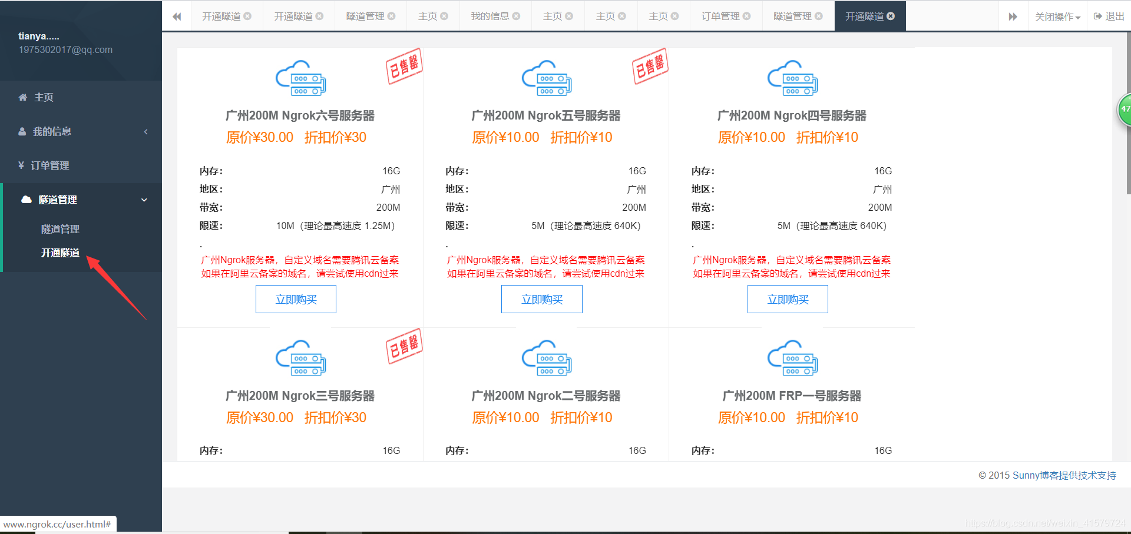Click '原价¥10.00' under Ngrok四号服务器

tap(752, 137)
